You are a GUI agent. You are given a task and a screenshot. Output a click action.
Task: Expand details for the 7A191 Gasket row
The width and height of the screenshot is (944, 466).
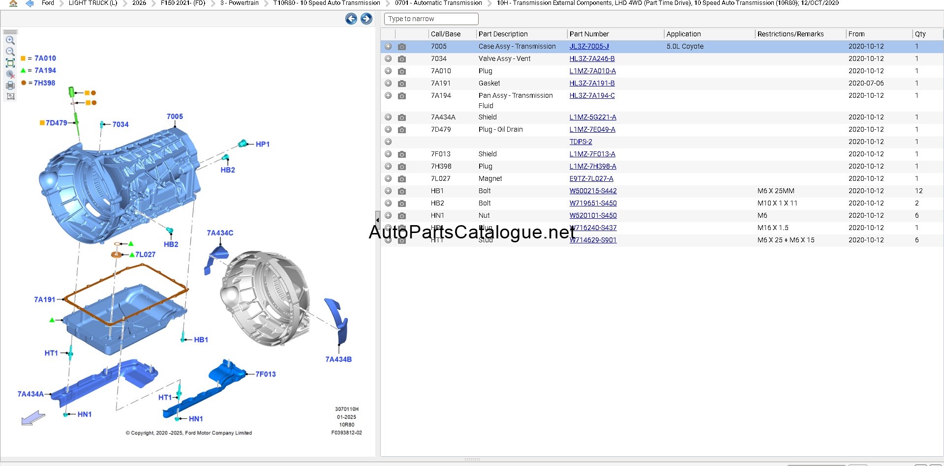point(388,83)
